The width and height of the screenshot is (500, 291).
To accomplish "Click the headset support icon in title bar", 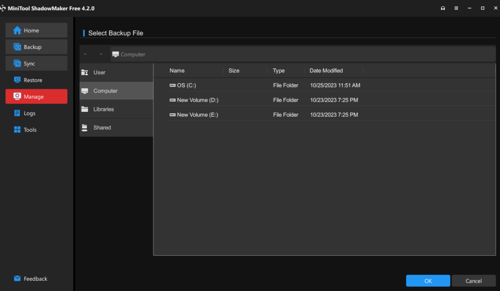I will point(442,8).
